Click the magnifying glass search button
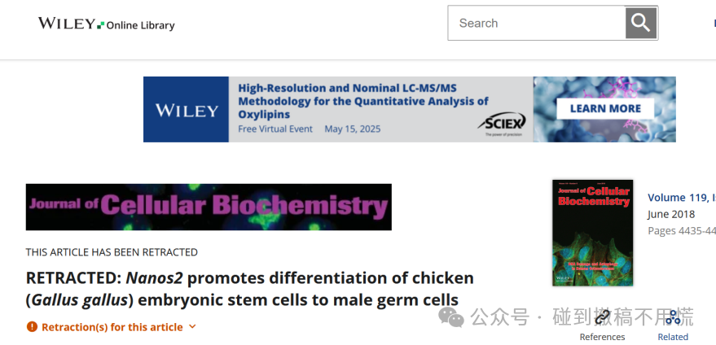Viewport: 716px width, 345px height. click(x=641, y=23)
